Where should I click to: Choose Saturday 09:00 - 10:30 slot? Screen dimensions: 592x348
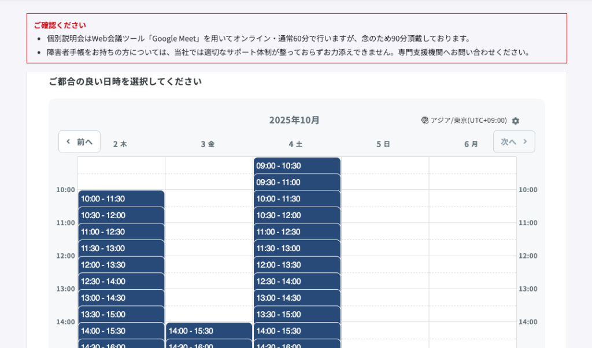297,166
